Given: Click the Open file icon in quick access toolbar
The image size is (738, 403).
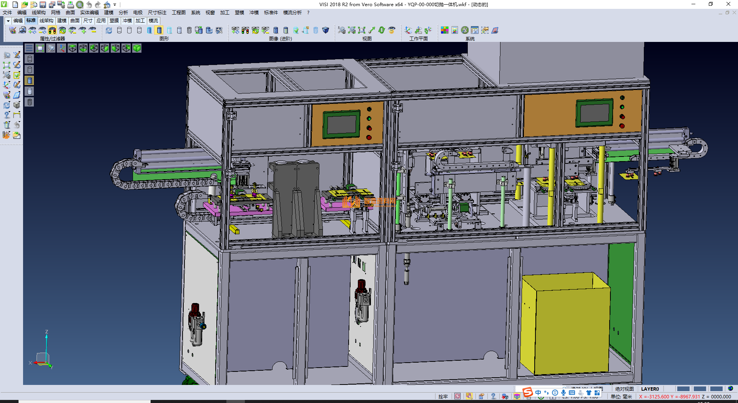Looking at the screenshot, I should point(24,5).
